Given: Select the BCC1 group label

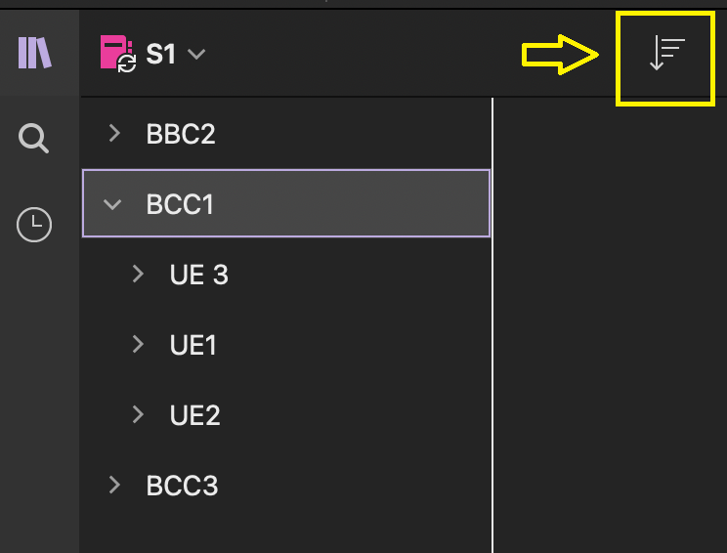Looking at the screenshot, I should (180, 204).
